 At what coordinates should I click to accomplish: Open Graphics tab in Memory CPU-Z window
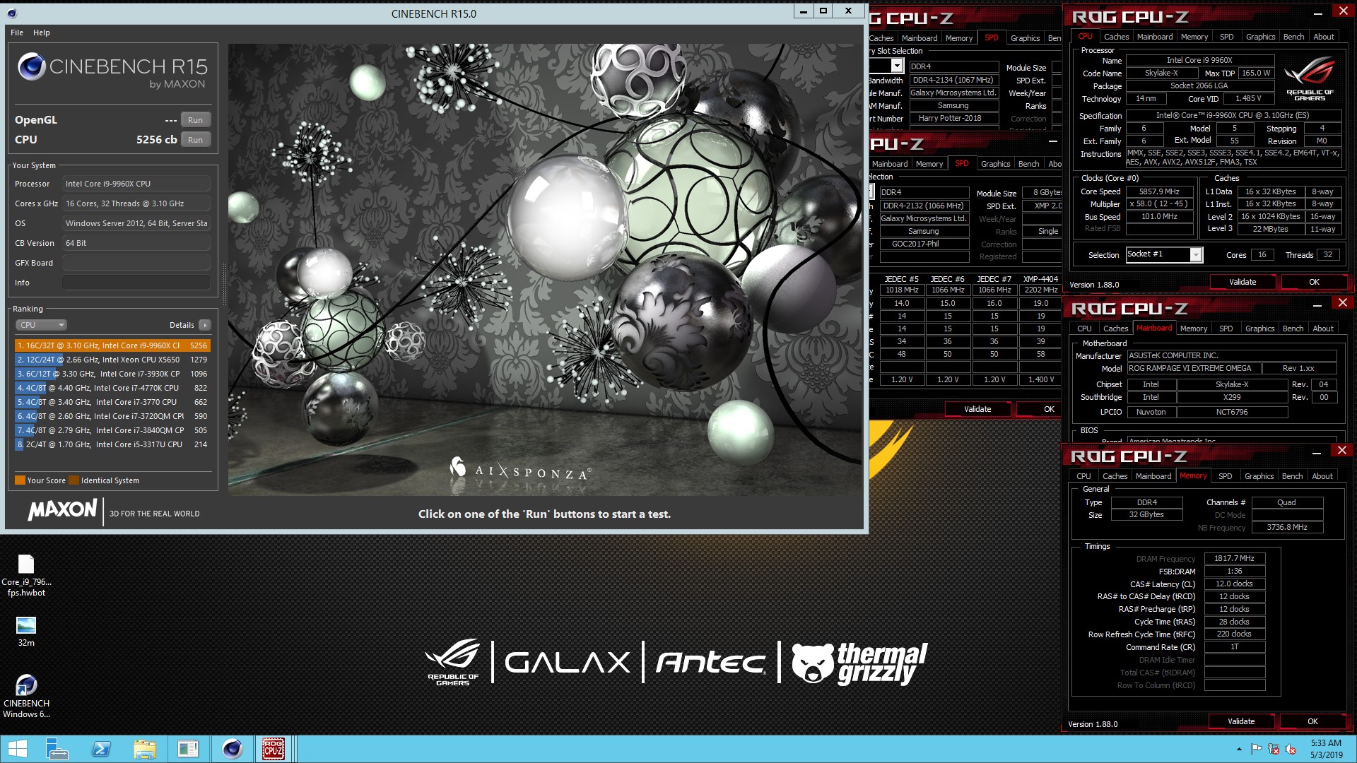(x=1259, y=476)
